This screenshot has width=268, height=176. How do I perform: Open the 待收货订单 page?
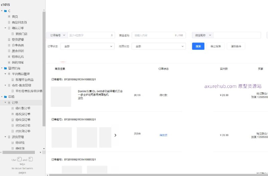(x=23, y=120)
